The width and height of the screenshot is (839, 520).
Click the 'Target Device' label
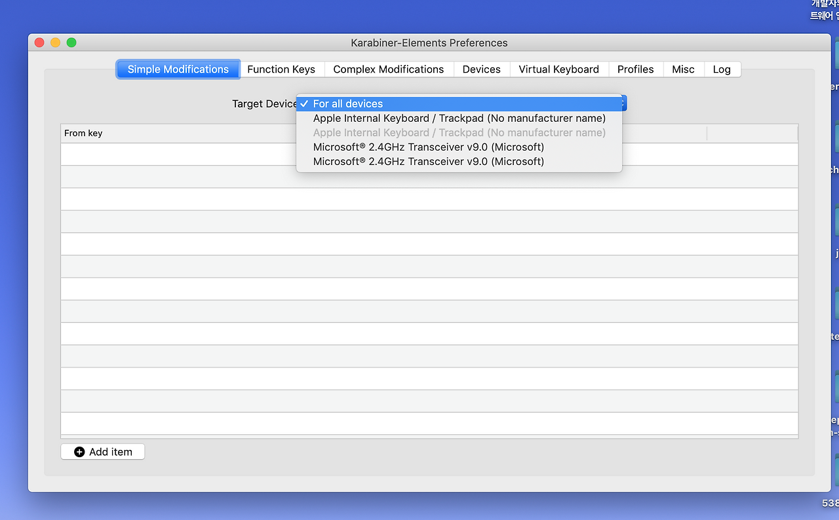(x=265, y=104)
